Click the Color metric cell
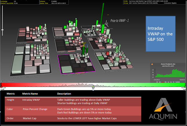187x126 pixels. (x=10, y=109)
